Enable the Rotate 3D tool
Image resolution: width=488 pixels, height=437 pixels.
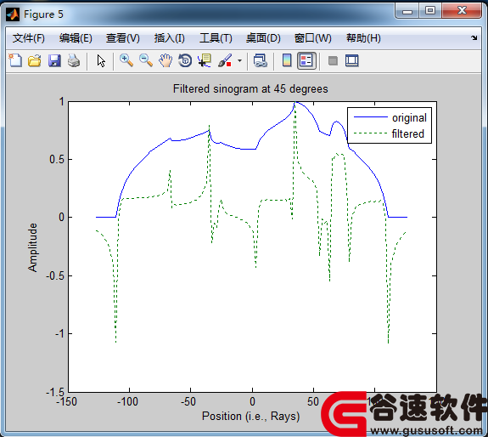[185, 60]
